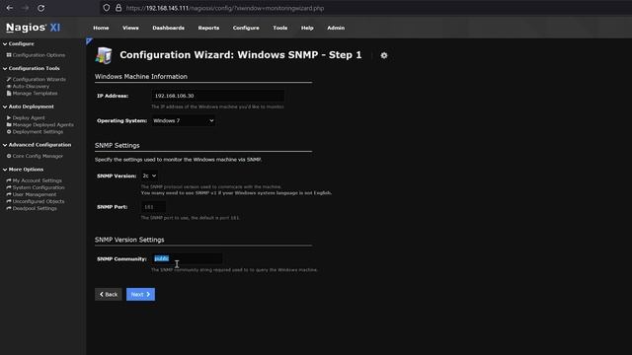The width and height of the screenshot is (632, 355).
Task: Reload the page with the refresh icon
Action: [x=41, y=8]
